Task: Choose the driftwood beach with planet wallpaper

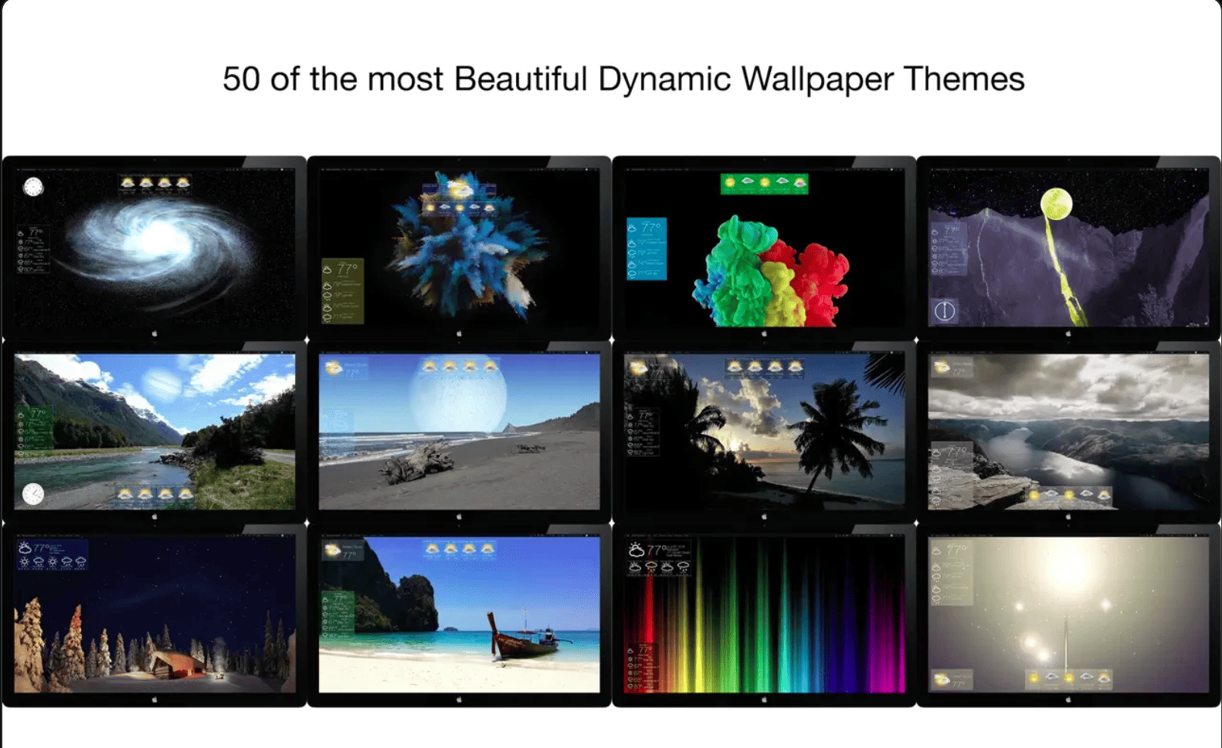Action: pyautogui.click(x=459, y=432)
